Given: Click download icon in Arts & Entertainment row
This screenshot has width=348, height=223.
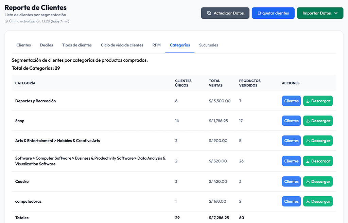Looking at the screenshot, I should pos(308,141).
